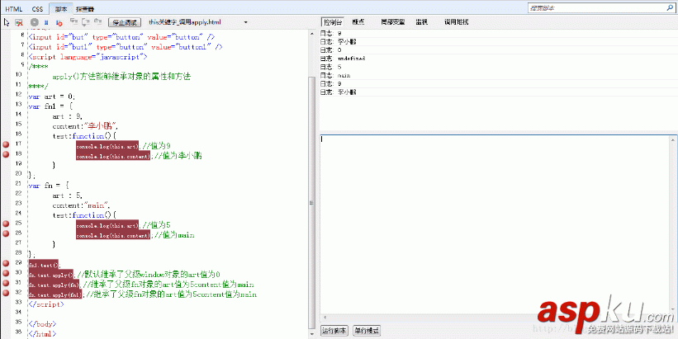Click the blue break all pause icon

click(x=46, y=22)
